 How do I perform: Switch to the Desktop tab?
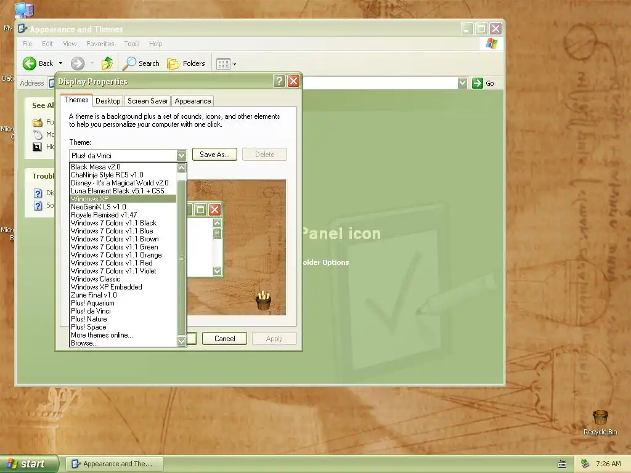pyautogui.click(x=108, y=101)
